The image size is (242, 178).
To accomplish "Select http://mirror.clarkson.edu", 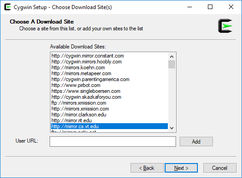I will coord(110,115).
